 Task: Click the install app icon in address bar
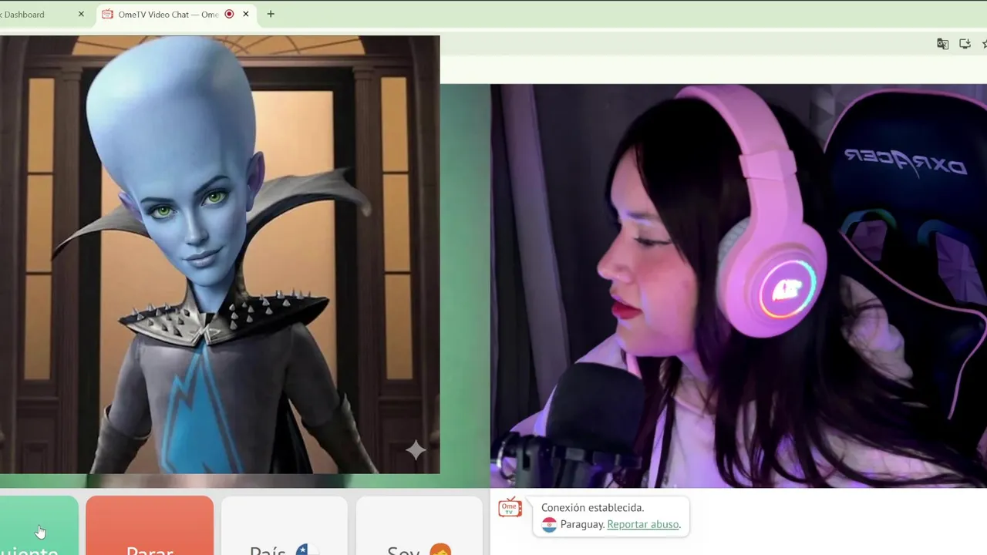[965, 44]
